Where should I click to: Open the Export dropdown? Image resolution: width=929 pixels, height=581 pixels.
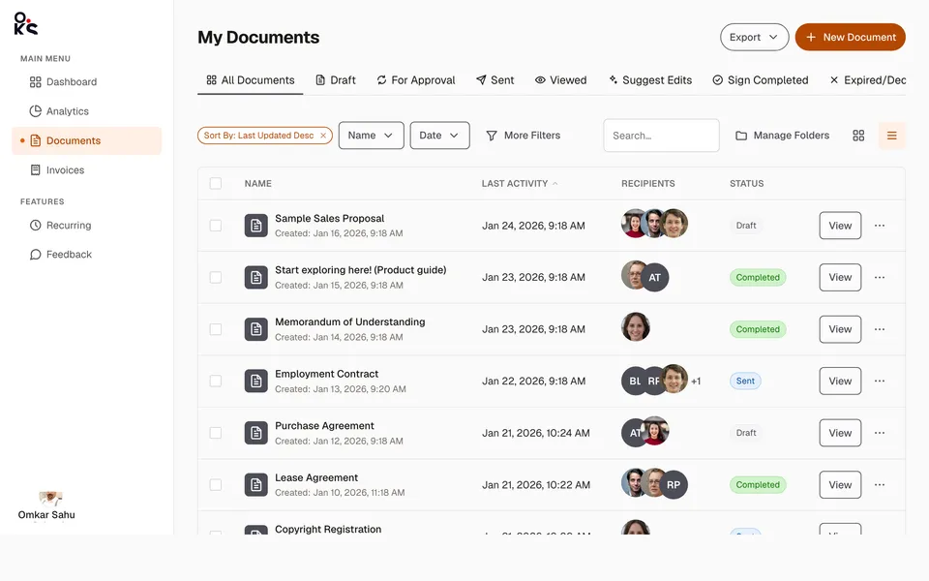click(754, 37)
